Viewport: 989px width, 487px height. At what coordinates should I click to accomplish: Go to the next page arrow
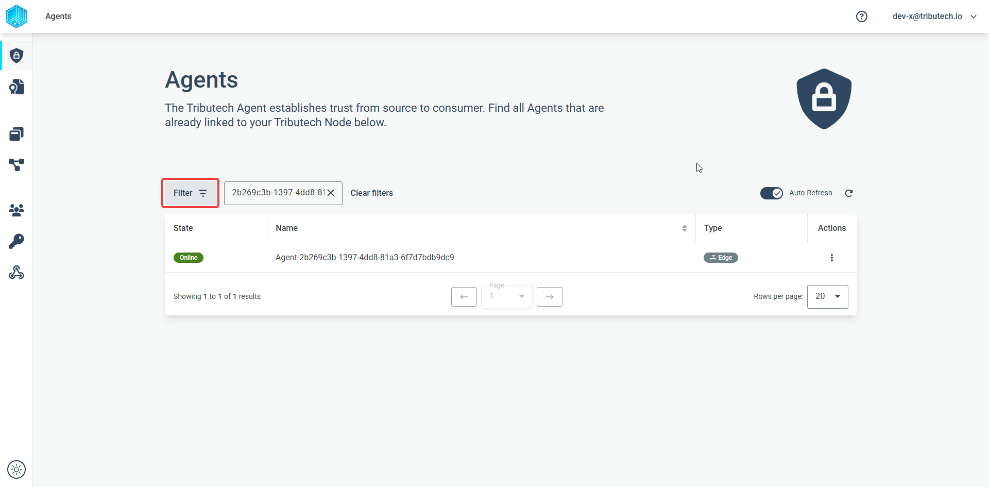coord(550,297)
